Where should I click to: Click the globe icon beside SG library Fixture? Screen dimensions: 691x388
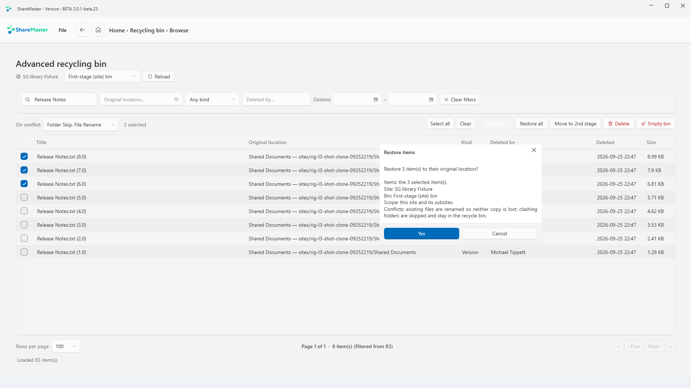pyautogui.click(x=18, y=77)
